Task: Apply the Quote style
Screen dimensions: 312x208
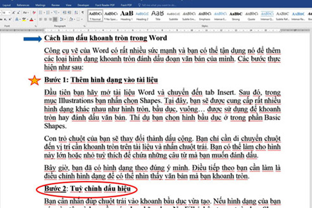Action: [251, 16]
